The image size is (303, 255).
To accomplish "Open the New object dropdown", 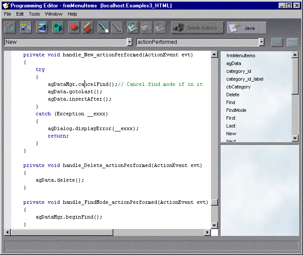I will (129, 42).
